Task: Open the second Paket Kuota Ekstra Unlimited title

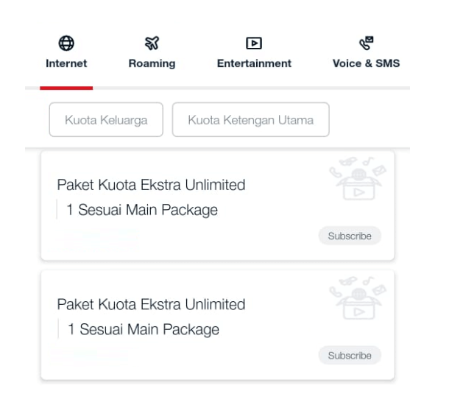Action: 151,304
